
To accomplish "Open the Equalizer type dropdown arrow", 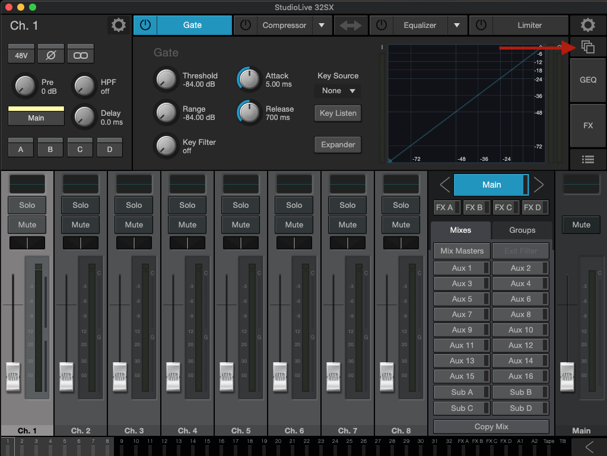I will tap(457, 25).
